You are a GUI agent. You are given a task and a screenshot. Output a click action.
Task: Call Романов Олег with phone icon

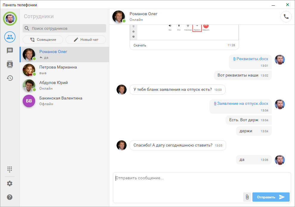[286, 17]
